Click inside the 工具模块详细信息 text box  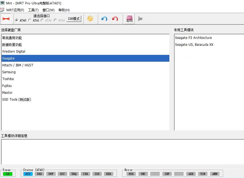[x=123, y=152]
